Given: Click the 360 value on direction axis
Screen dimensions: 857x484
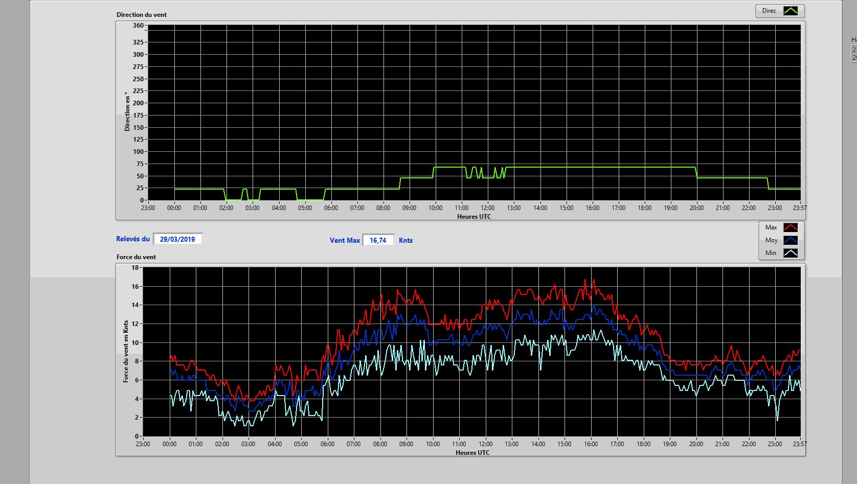Looking at the screenshot, I should tap(138, 26).
